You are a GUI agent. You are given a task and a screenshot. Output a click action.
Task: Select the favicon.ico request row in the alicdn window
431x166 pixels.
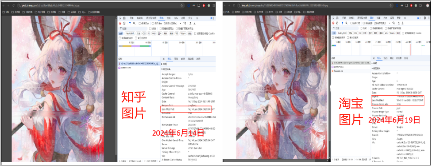click(351, 71)
